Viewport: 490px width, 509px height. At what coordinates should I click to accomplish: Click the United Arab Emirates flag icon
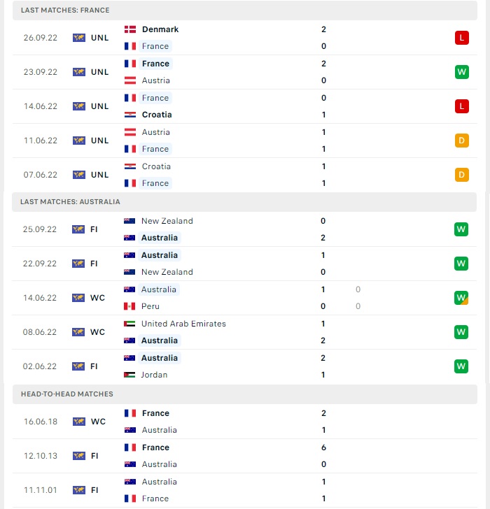coord(129,324)
